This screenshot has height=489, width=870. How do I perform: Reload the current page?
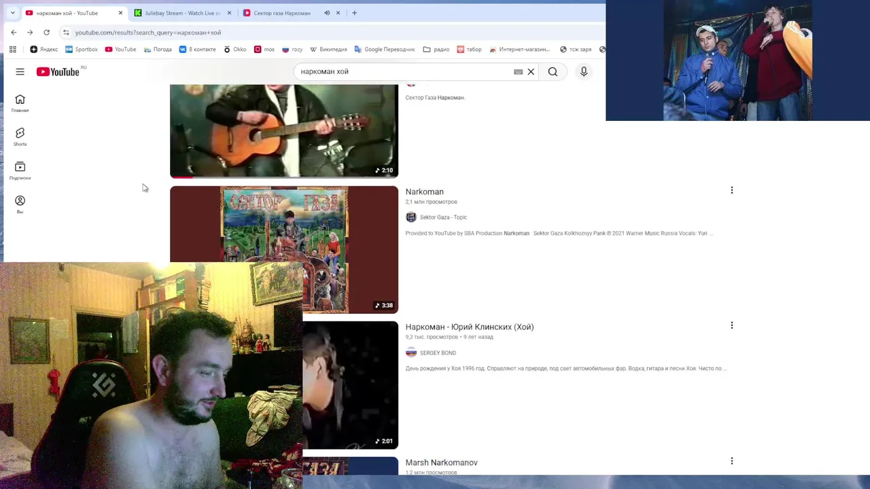pyautogui.click(x=46, y=32)
